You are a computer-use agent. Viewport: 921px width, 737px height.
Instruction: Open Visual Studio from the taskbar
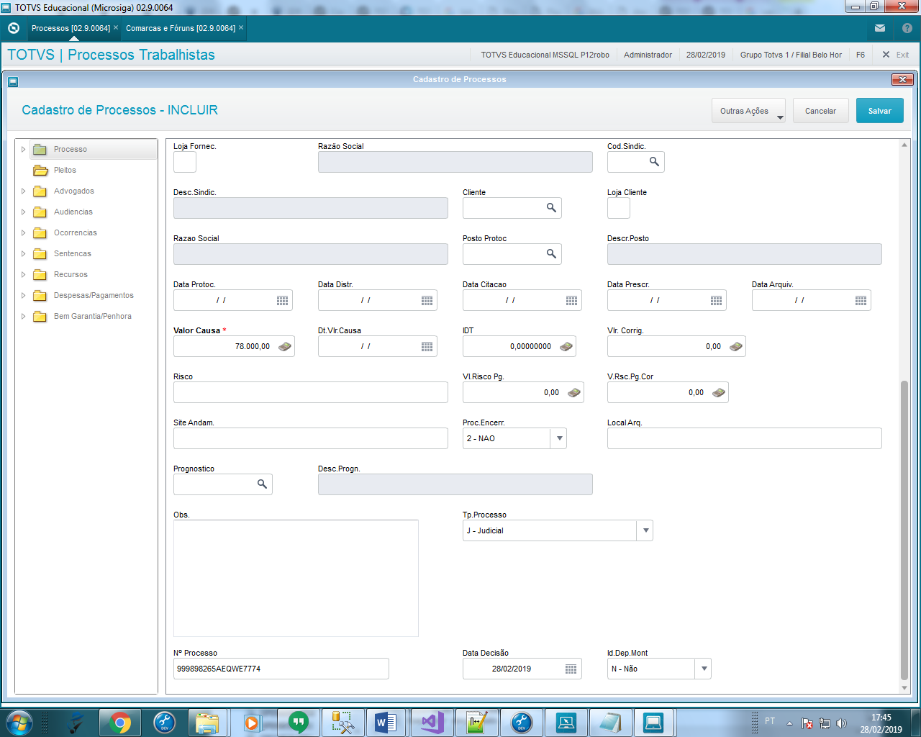[x=432, y=722]
